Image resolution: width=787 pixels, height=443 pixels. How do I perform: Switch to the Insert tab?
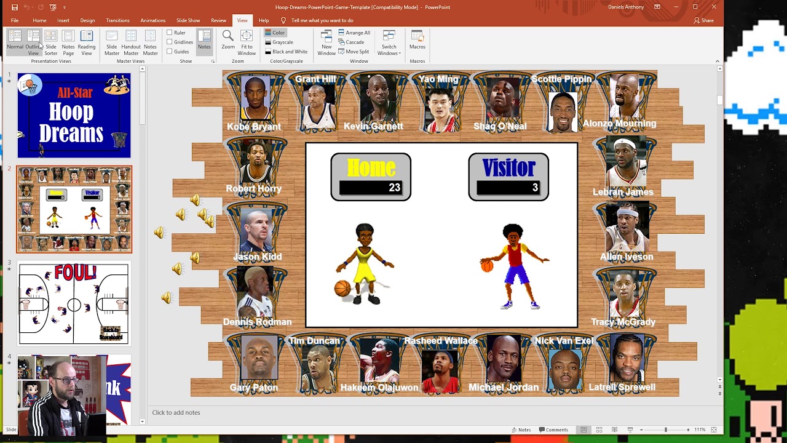(x=63, y=20)
